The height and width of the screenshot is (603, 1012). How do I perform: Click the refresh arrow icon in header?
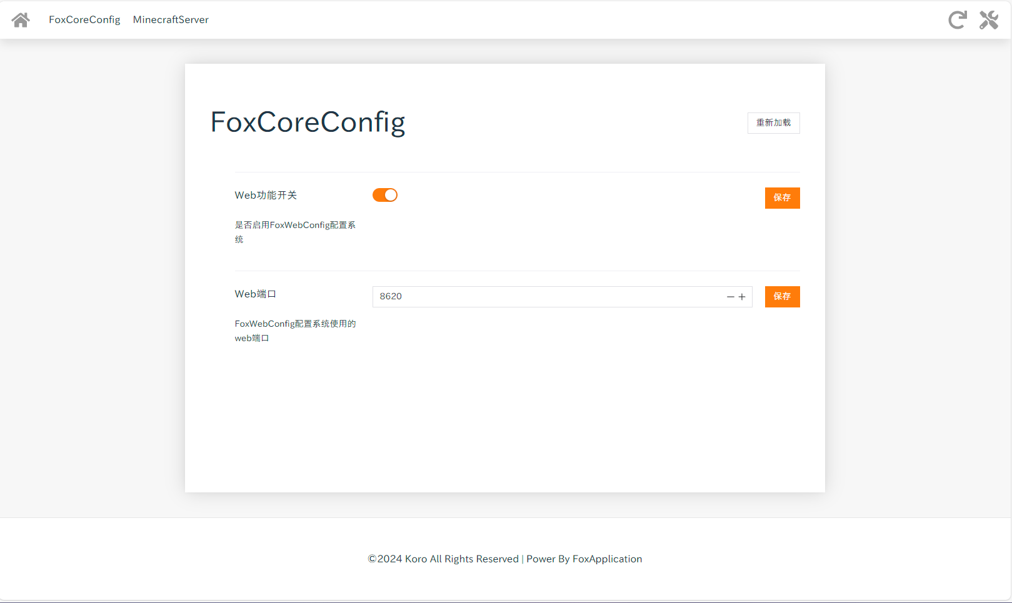pos(958,20)
